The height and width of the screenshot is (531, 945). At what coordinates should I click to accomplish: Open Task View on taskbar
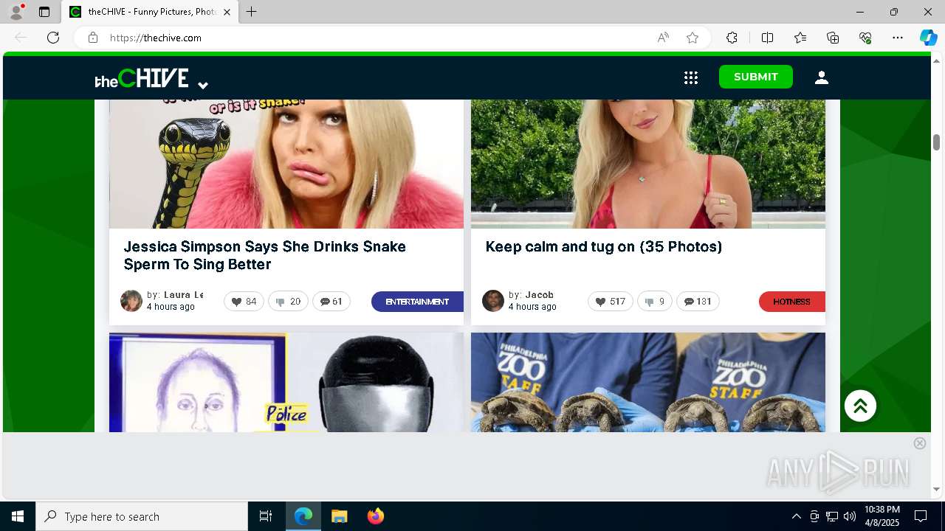[266, 516]
